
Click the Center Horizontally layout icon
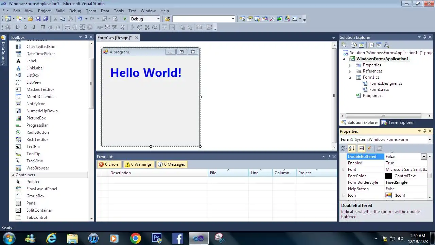164,27
